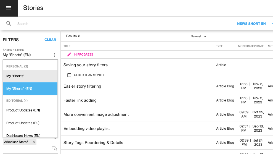Choose Dashboard News (EN) filter
The image size is (273, 154).
pyautogui.click(x=30, y=135)
